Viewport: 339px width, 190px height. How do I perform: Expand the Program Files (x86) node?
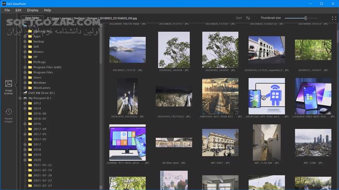coord(25,67)
